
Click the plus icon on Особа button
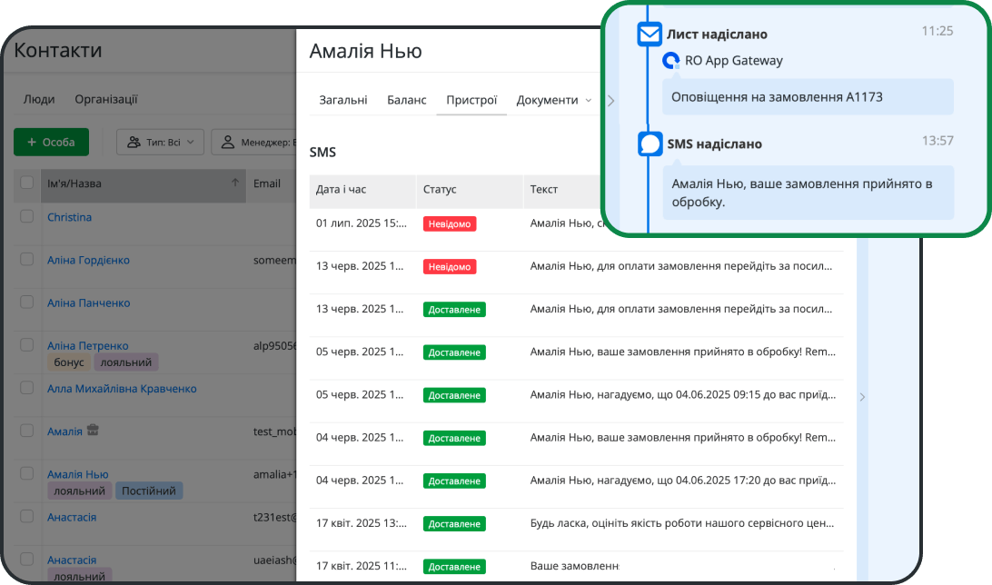coord(32,143)
